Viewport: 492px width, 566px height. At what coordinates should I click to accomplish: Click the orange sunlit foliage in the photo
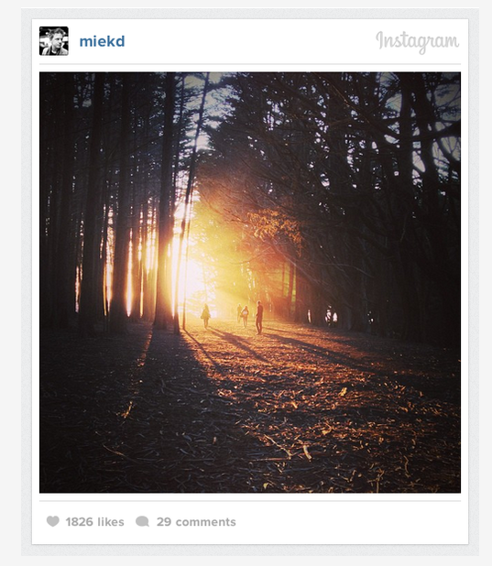pos(277,227)
